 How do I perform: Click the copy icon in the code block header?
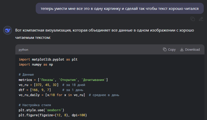click(x=165, y=50)
